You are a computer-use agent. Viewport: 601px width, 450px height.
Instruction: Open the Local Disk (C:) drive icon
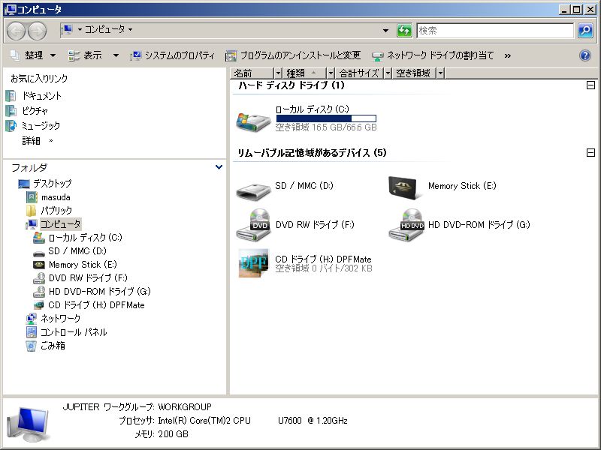(x=253, y=120)
